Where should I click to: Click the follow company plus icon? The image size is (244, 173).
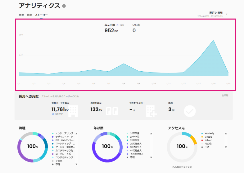point(151,111)
